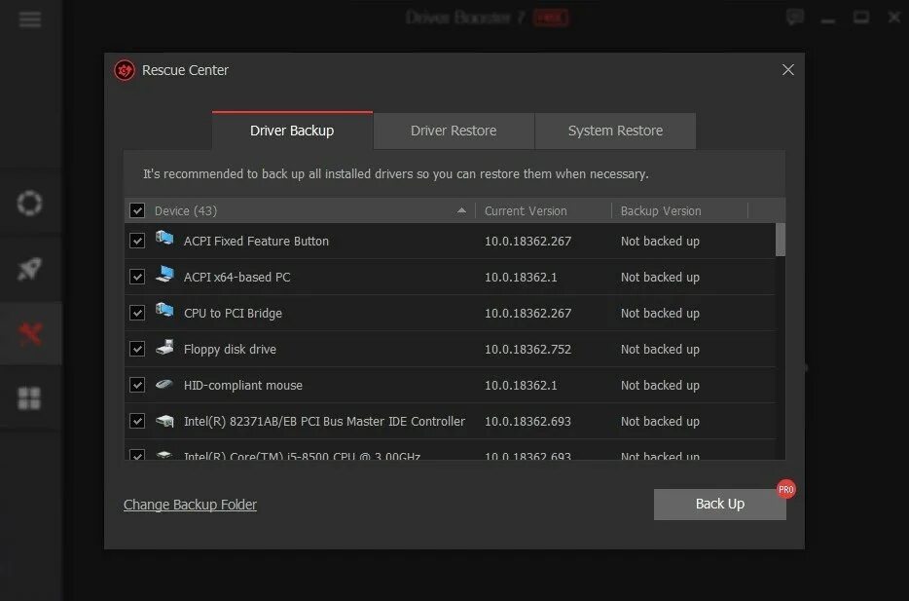This screenshot has height=601, width=909.
Task: Select CPU to PCI Bridge row name
Action: [233, 314]
